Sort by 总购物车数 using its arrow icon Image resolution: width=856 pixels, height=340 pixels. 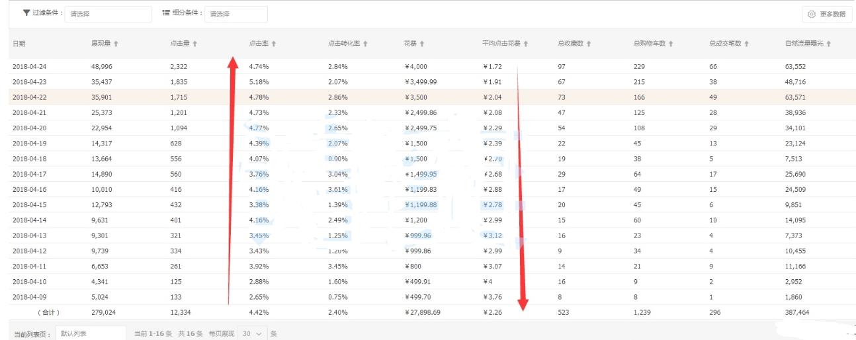coord(670,44)
